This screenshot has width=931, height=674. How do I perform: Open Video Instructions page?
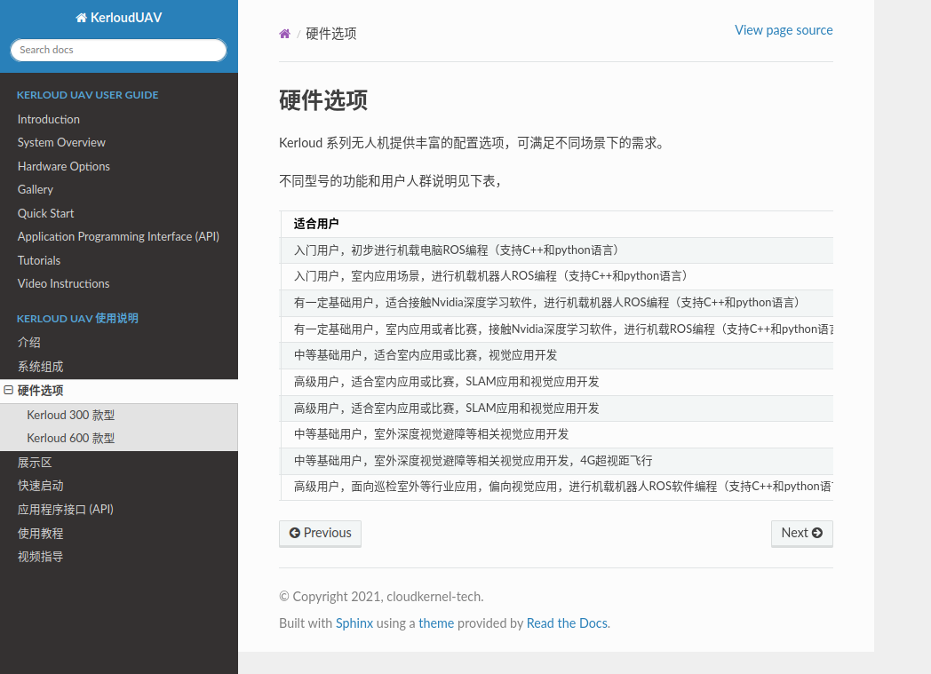64,283
